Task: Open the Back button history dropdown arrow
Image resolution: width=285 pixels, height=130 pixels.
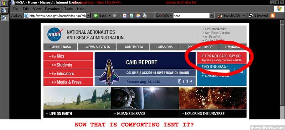Action: (109, 16)
